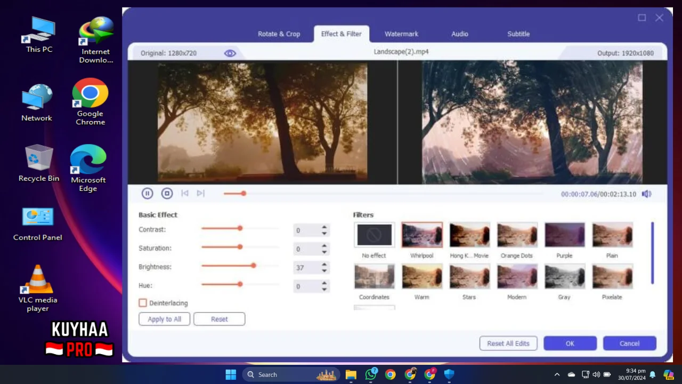The height and width of the screenshot is (384, 682).
Task: Select the Stars filter thumbnail
Action: pyautogui.click(x=469, y=276)
